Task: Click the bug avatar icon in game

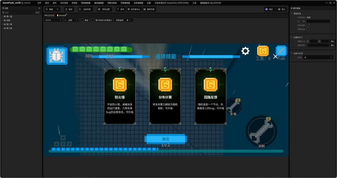Action: click(57, 55)
